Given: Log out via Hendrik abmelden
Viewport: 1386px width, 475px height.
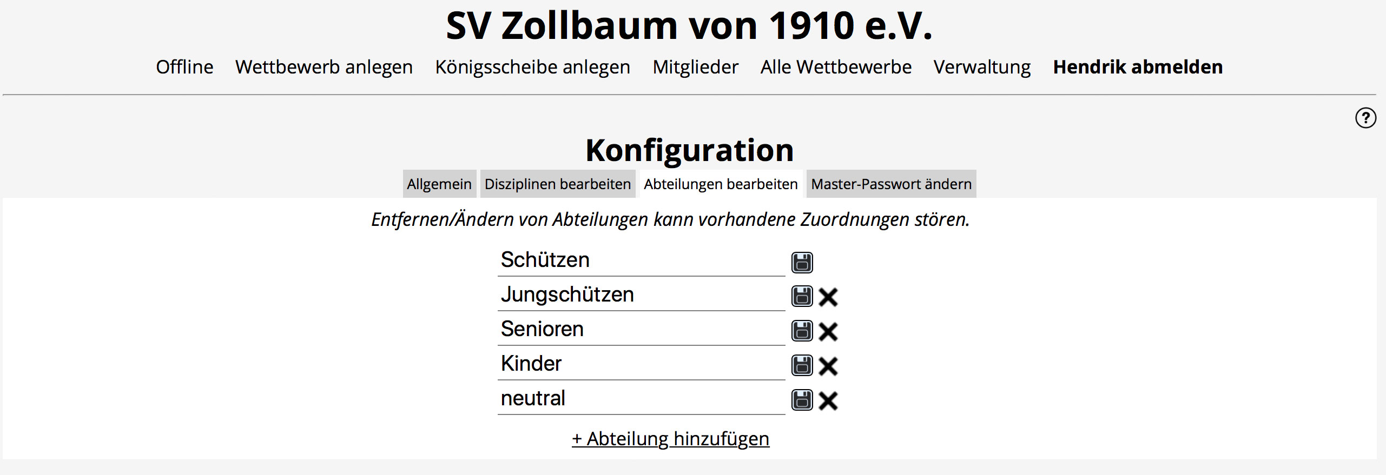Looking at the screenshot, I should pos(1138,67).
